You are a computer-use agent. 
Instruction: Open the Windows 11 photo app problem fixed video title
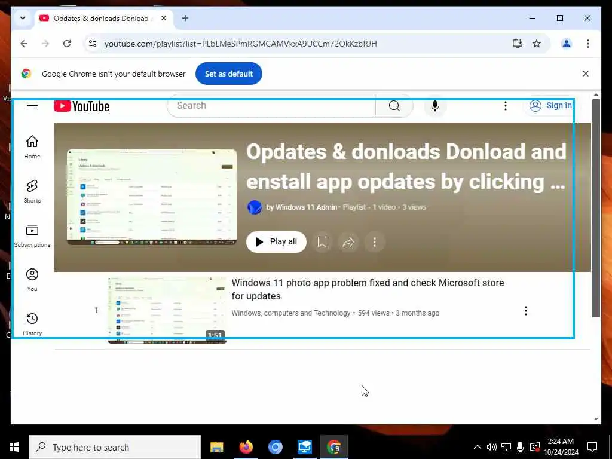[368, 289]
